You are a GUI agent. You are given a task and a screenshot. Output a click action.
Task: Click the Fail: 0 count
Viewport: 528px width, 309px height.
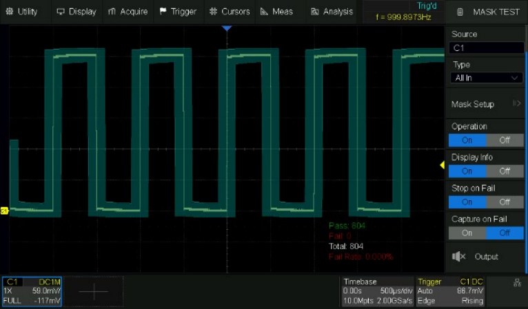click(340, 235)
